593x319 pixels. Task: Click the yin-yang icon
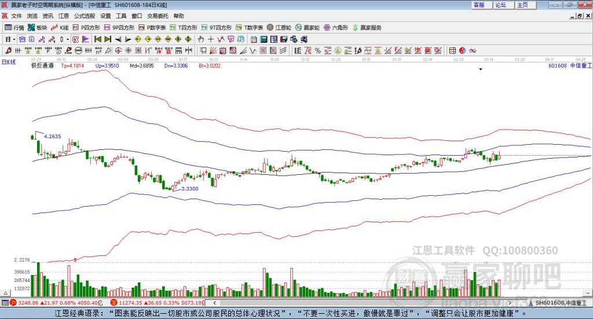pyautogui.click(x=462, y=50)
